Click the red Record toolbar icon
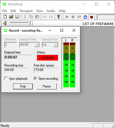 [x=91, y=17]
